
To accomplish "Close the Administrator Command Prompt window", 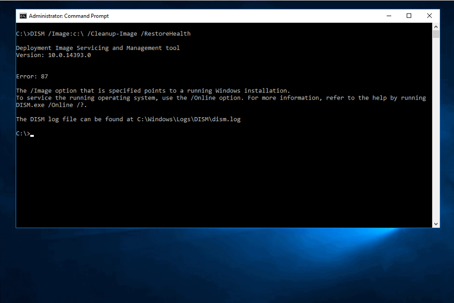I will point(429,16).
